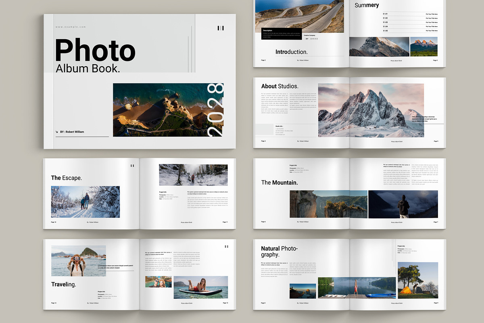Select the snowy peak photo under Summery
Image resolution: width=484 pixels, height=323 pixels.
click(379, 47)
